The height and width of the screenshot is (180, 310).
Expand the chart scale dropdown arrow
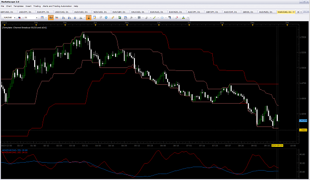(84, 18)
